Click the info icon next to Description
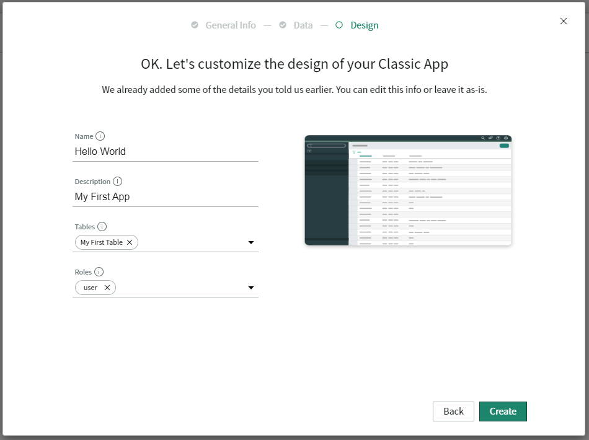 [x=118, y=182]
